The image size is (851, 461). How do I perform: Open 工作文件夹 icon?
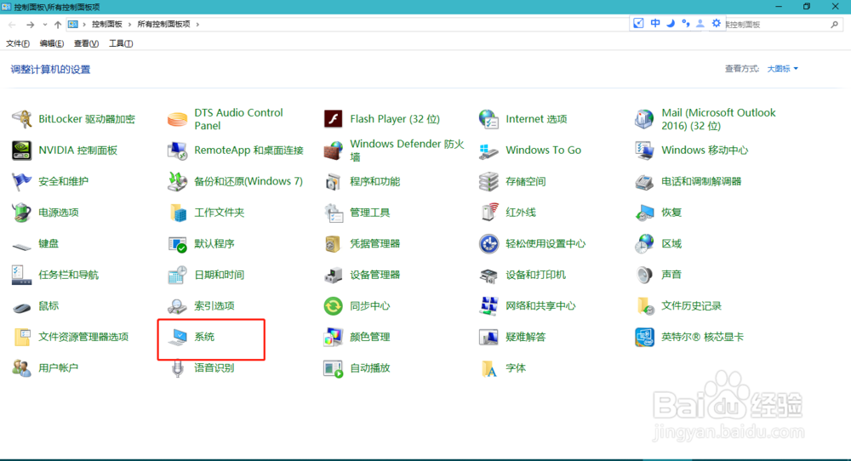click(x=177, y=212)
